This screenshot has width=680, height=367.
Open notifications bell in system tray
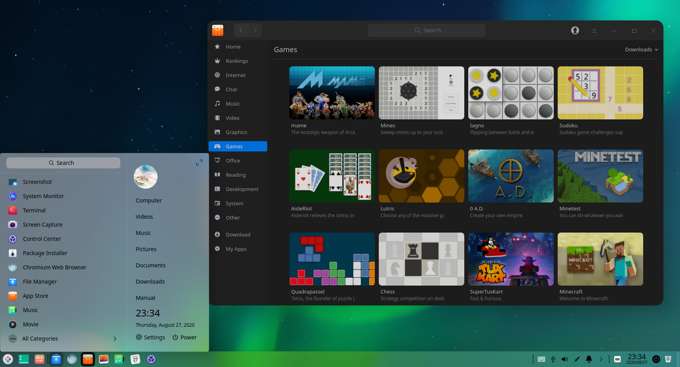pyautogui.click(x=589, y=360)
